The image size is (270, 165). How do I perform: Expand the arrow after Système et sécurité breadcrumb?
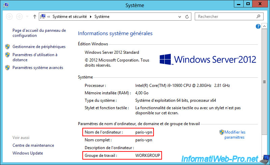coord(90,17)
